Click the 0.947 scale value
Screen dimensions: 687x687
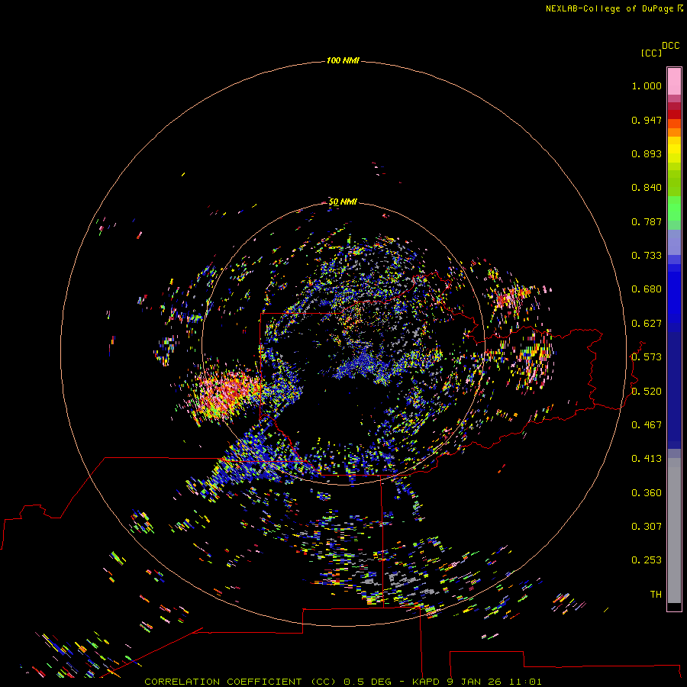pyautogui.click(x=647, y=120)
